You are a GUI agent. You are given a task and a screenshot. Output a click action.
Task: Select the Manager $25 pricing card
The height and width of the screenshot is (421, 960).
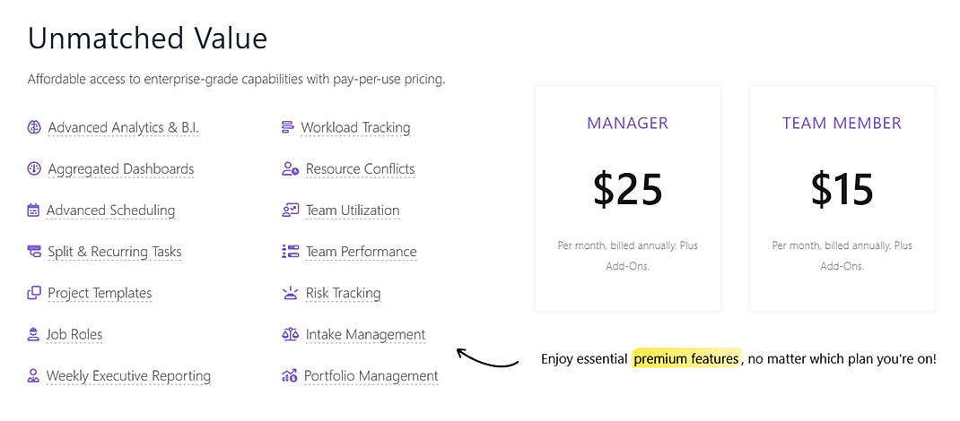click(x=627, y=198)
